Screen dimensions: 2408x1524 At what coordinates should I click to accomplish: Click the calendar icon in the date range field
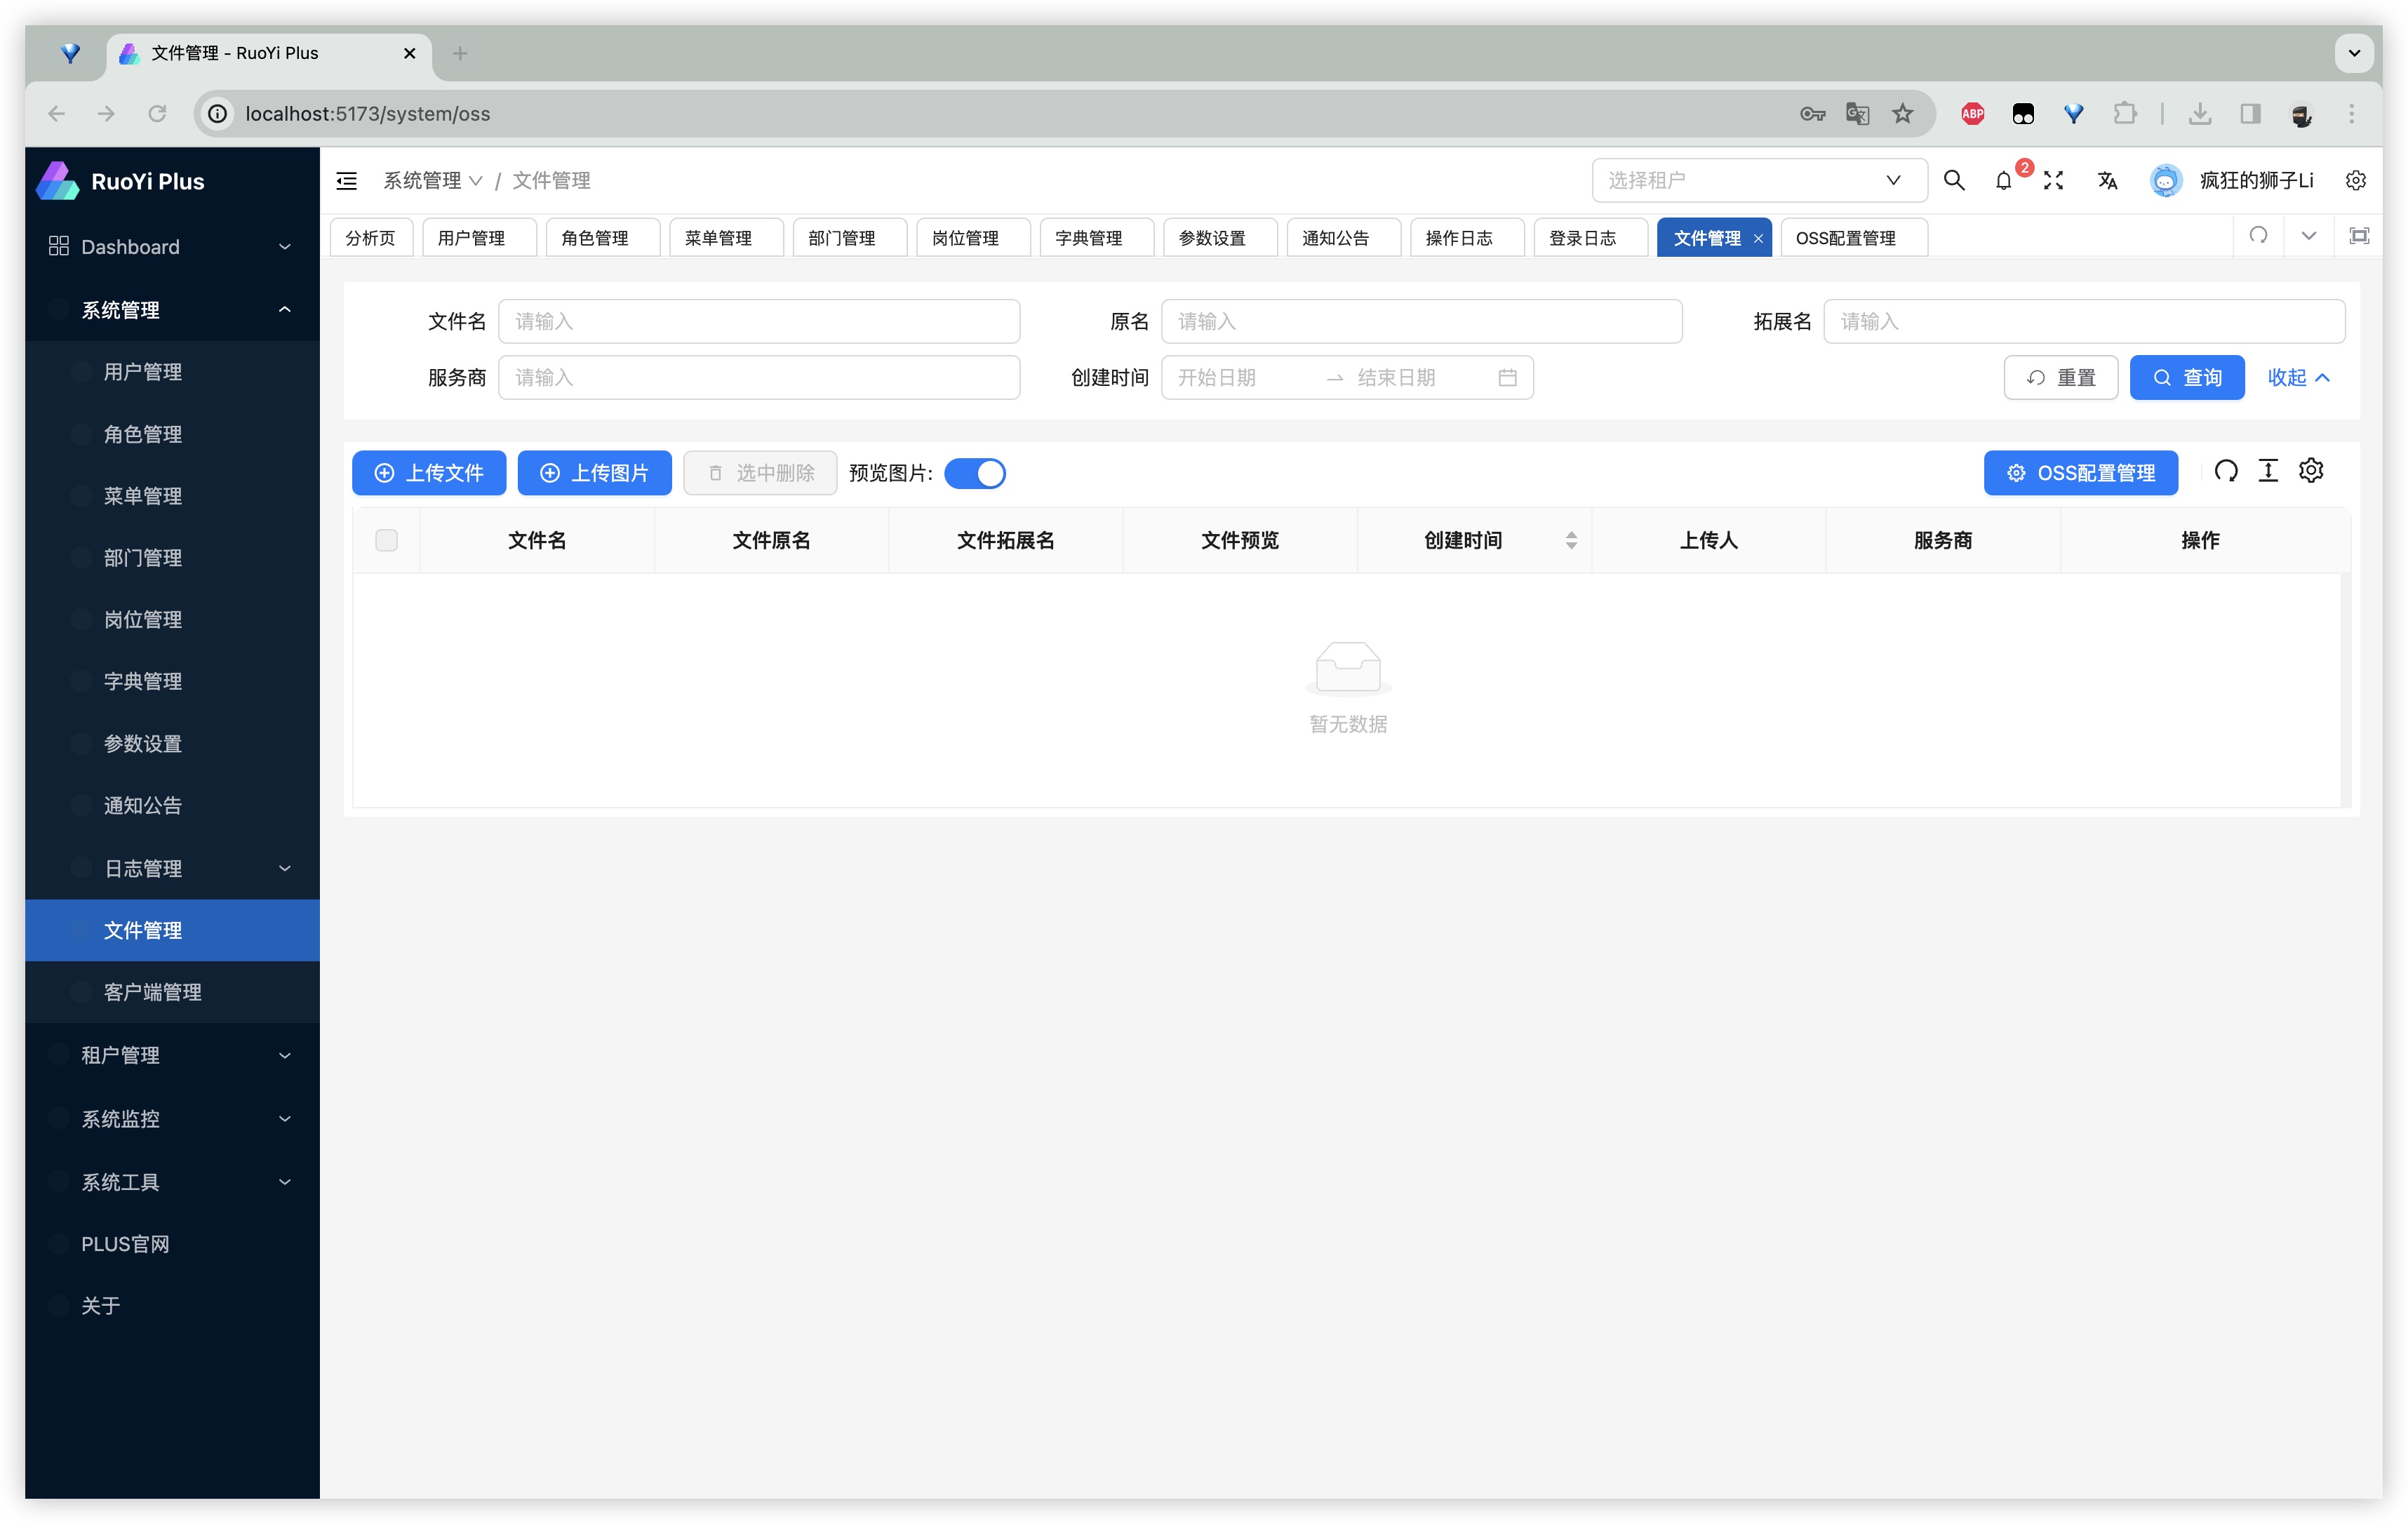coord(1507,378)
